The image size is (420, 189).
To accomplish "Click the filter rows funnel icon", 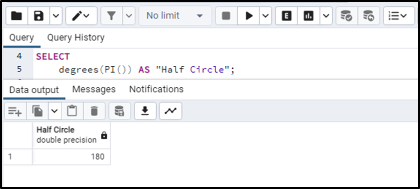I will pyautogui.click(x=112, y=16).
